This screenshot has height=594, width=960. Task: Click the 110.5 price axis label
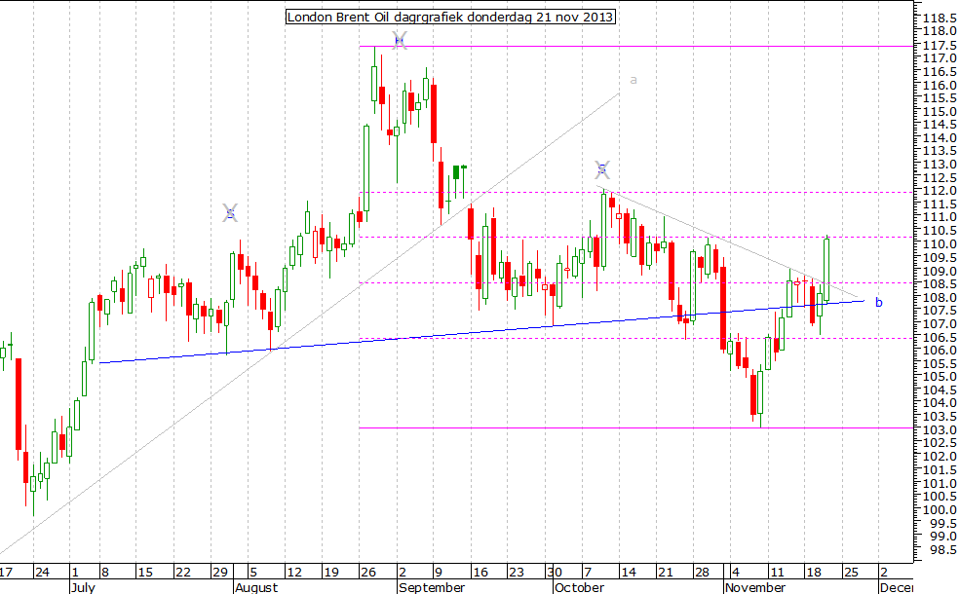coord(940,231)
